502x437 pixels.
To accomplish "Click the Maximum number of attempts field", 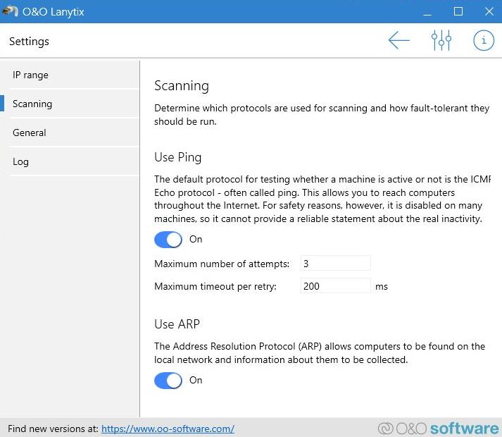I will pos(336,264).
